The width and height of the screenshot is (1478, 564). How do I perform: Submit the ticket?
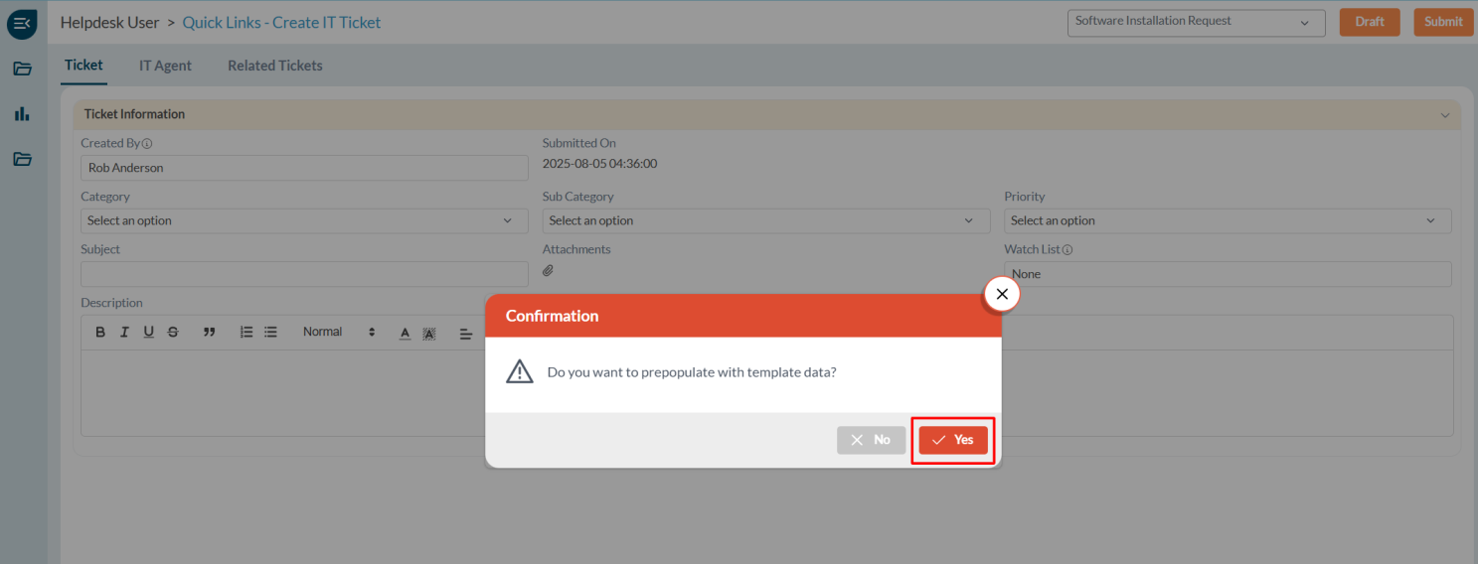coord(1443,22)
